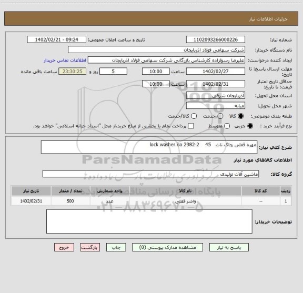303x293 pixels.
Task: Select the کالا radio button
Action: 240,116
